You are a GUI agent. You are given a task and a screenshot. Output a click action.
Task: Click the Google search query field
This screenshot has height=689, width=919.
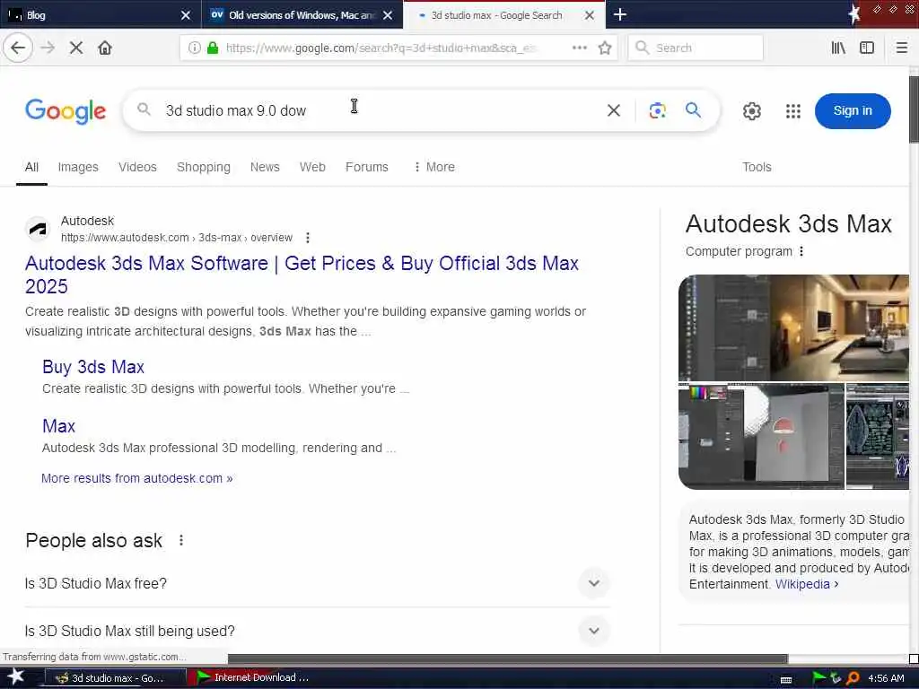[x=375, y=110]
